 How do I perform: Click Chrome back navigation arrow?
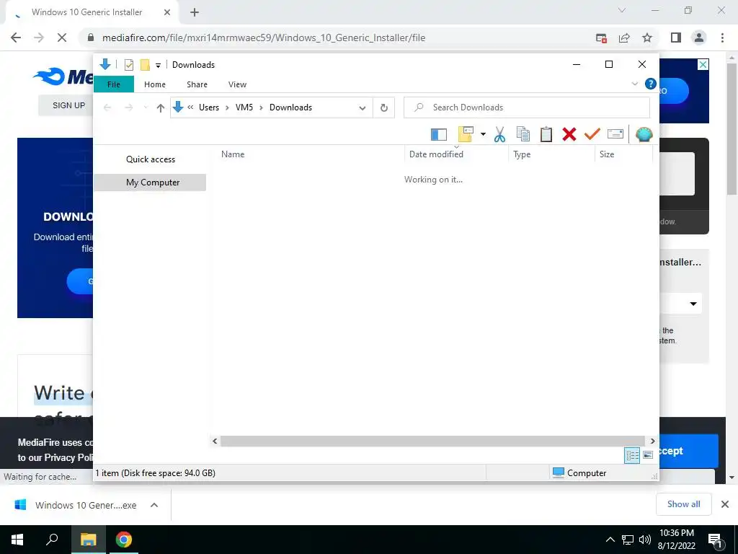click(16, 38)
